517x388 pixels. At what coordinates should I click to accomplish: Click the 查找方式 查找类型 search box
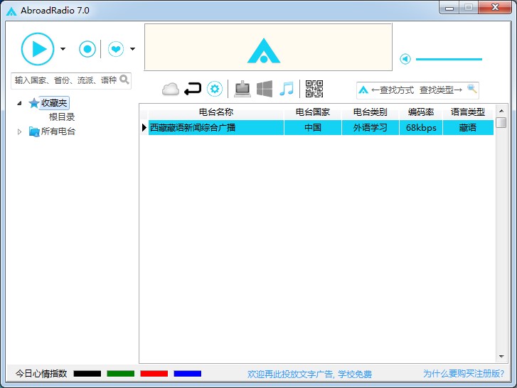coord(417,90)
